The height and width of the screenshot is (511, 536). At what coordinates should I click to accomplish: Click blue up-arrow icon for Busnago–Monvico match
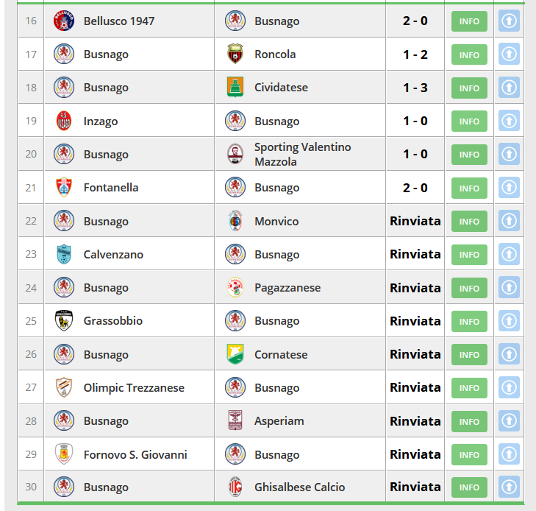pos(509,221)
